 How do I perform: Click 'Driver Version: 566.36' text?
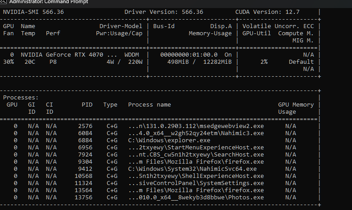tap(163, 12)
